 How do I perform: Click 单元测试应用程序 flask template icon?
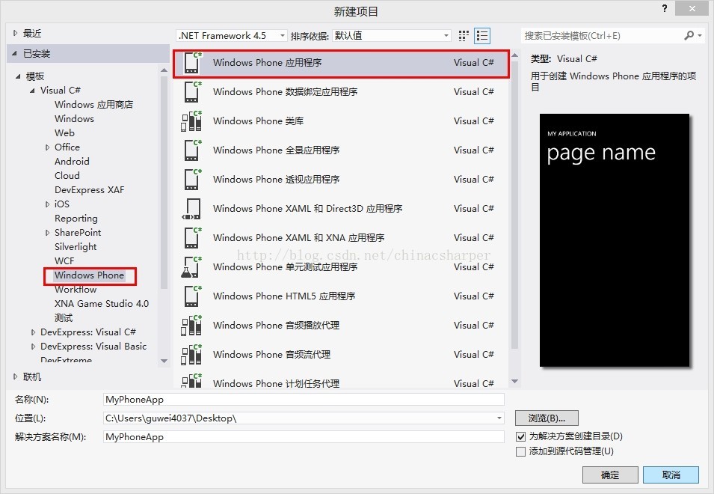coord(191,267)
